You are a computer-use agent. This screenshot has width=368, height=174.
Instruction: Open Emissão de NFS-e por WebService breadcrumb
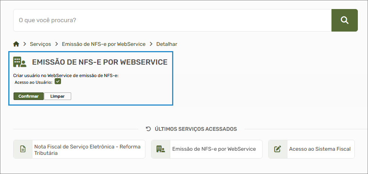104,44
